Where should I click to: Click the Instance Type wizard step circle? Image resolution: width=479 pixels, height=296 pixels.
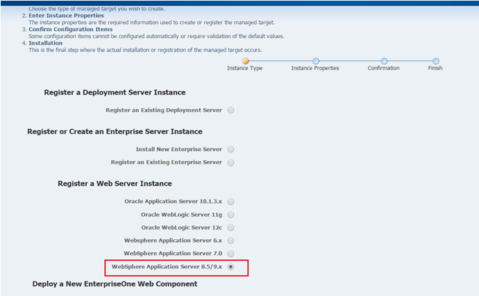245,61
